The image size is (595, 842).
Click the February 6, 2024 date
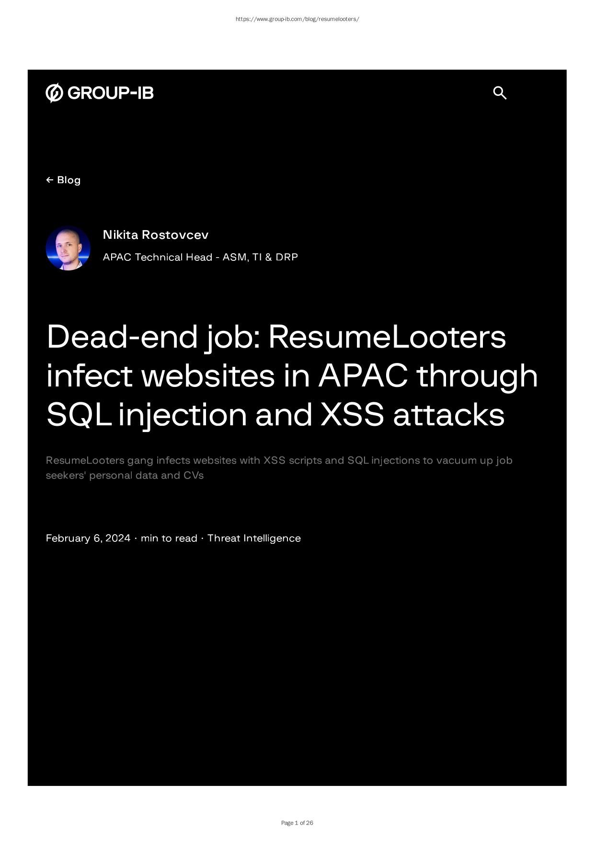[x=88, y=538]
